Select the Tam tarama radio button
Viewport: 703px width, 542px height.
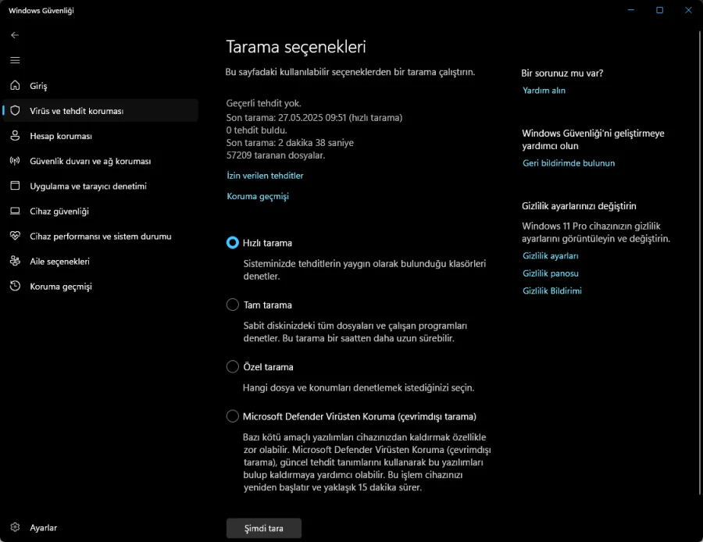[232, 305]
